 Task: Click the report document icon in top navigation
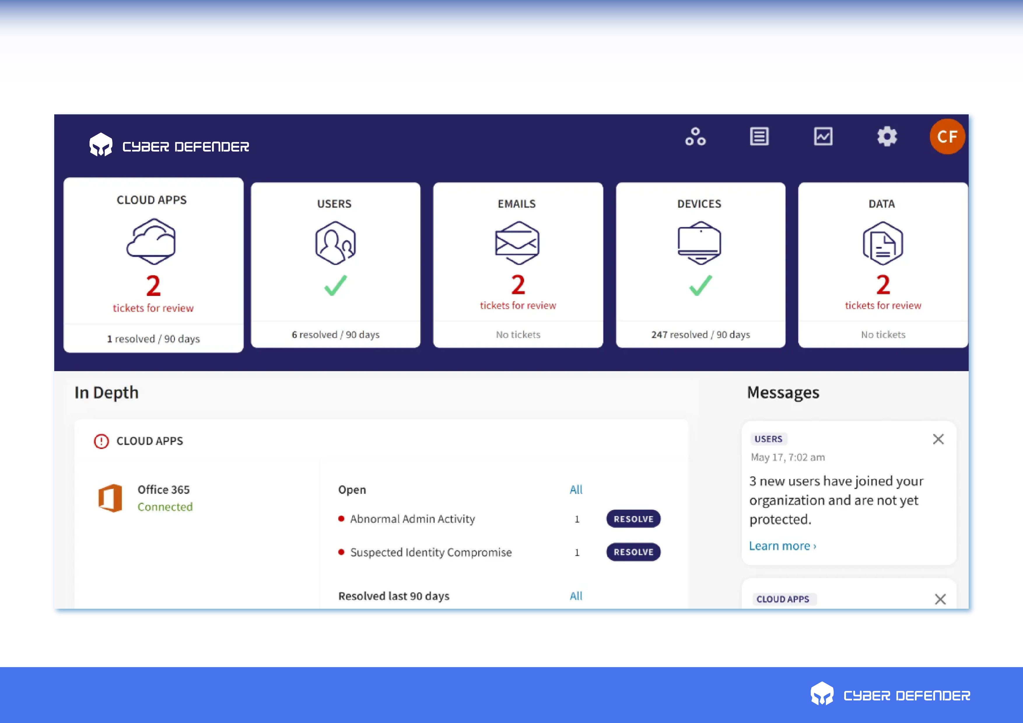click(x=759, y=137)
